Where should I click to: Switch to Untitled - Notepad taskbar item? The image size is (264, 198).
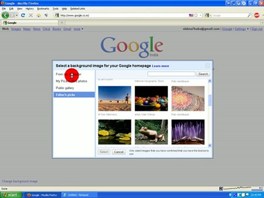79,195
